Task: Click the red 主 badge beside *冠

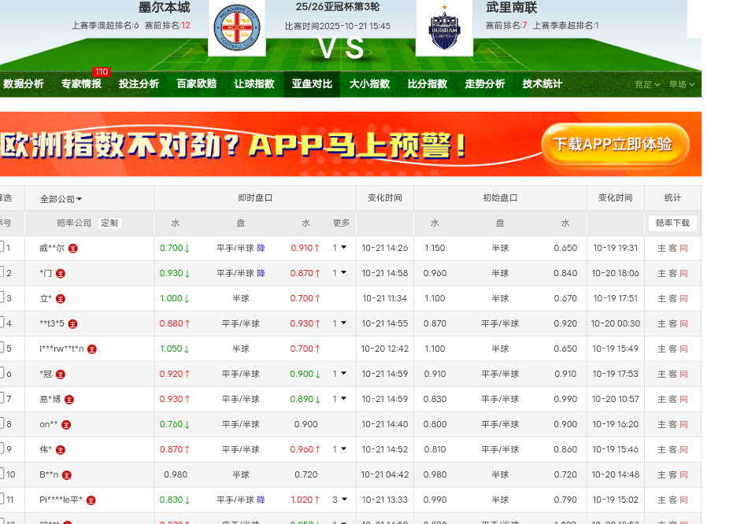Action: coord(61,375)
